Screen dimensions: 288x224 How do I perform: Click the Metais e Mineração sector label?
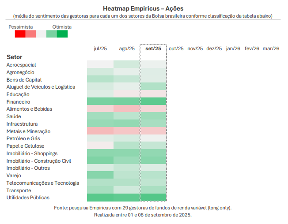(28, 131)
